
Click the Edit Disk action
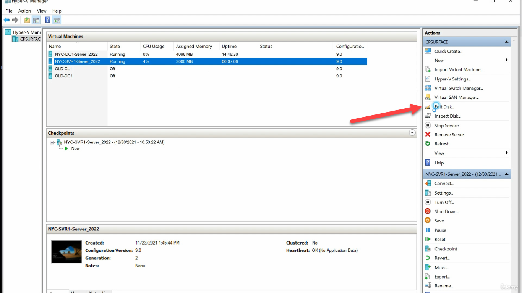444,107
